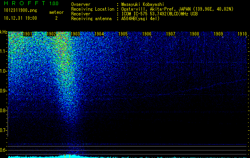Click the 1909 time marker
The image size is (250, 158).
tap(218, 34)
